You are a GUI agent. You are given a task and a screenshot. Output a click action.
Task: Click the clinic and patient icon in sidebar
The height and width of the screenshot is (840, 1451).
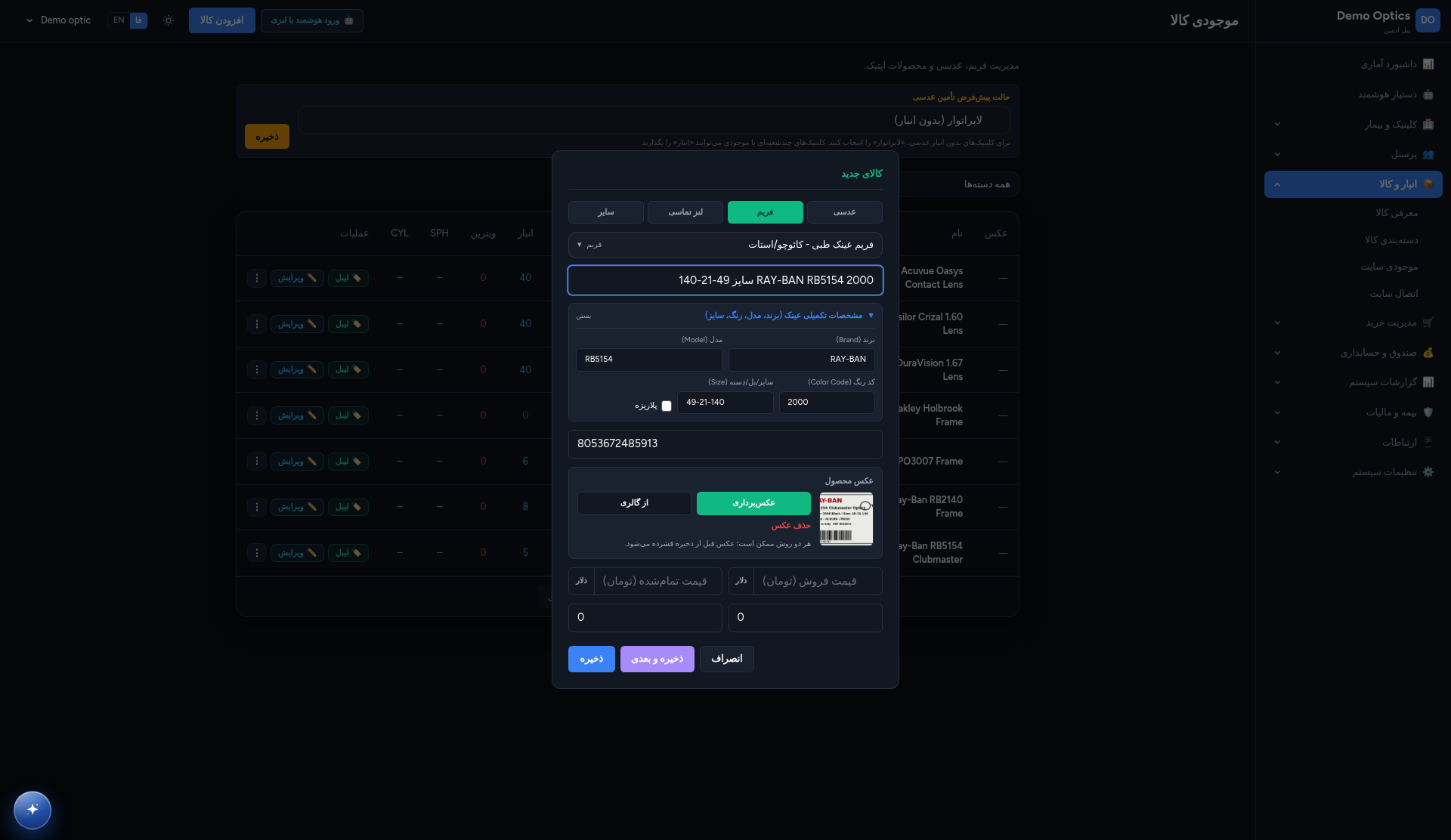point(1428,125)
